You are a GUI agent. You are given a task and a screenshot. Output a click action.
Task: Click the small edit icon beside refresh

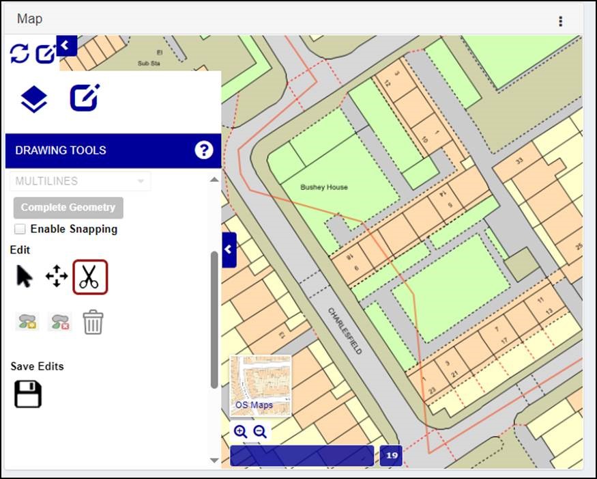tap(46, 54)
